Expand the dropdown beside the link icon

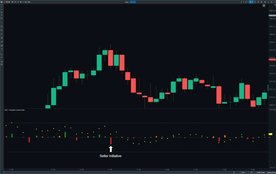click(x=248, y=2)
